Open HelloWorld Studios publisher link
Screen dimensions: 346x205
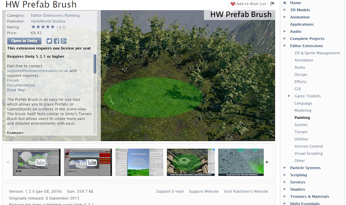pyautogui.click(x=48, y=21)
